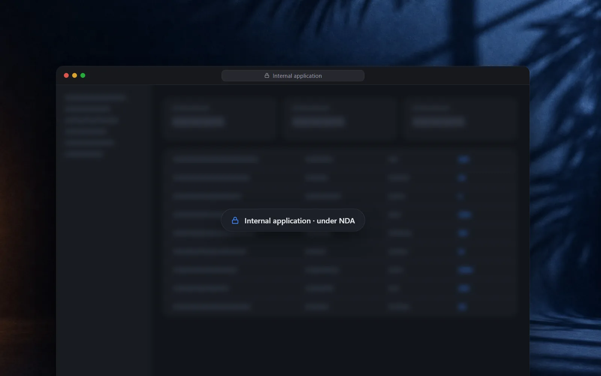601x376 pixels.
Task: Click the 'Internal application' address bar
Action: pos(293,76)
